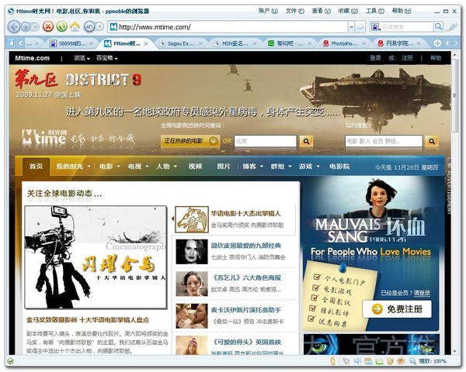Switch to the MSN签名 tab

(x=235, y=43)
